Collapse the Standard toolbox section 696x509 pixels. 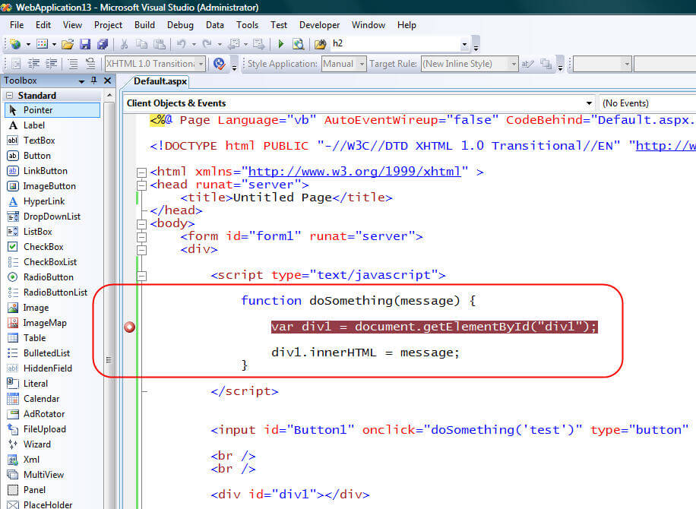(x=9, y=96)
